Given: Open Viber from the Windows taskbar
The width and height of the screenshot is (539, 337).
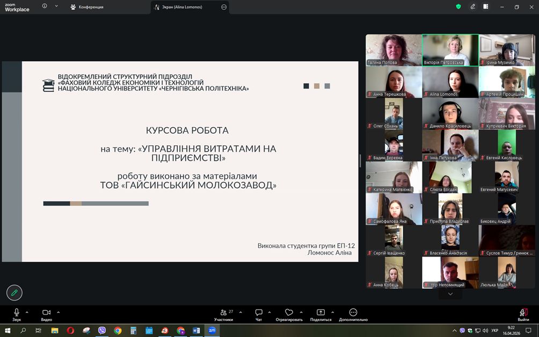Looking at the screenshot, I should coord(102,331).
